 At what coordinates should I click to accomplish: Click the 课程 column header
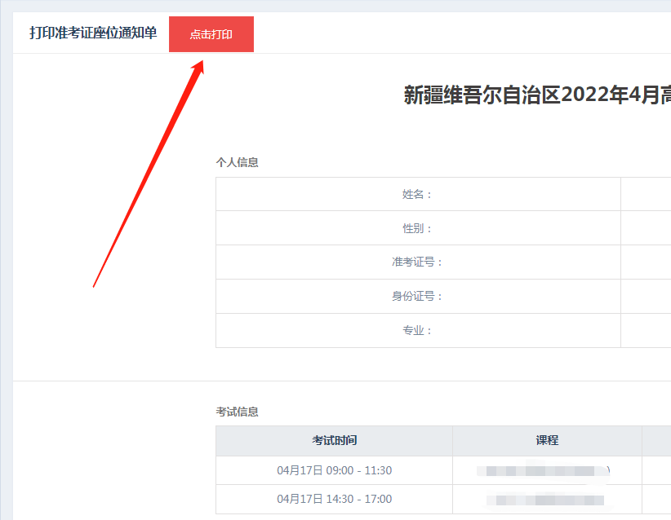point(547,440)
